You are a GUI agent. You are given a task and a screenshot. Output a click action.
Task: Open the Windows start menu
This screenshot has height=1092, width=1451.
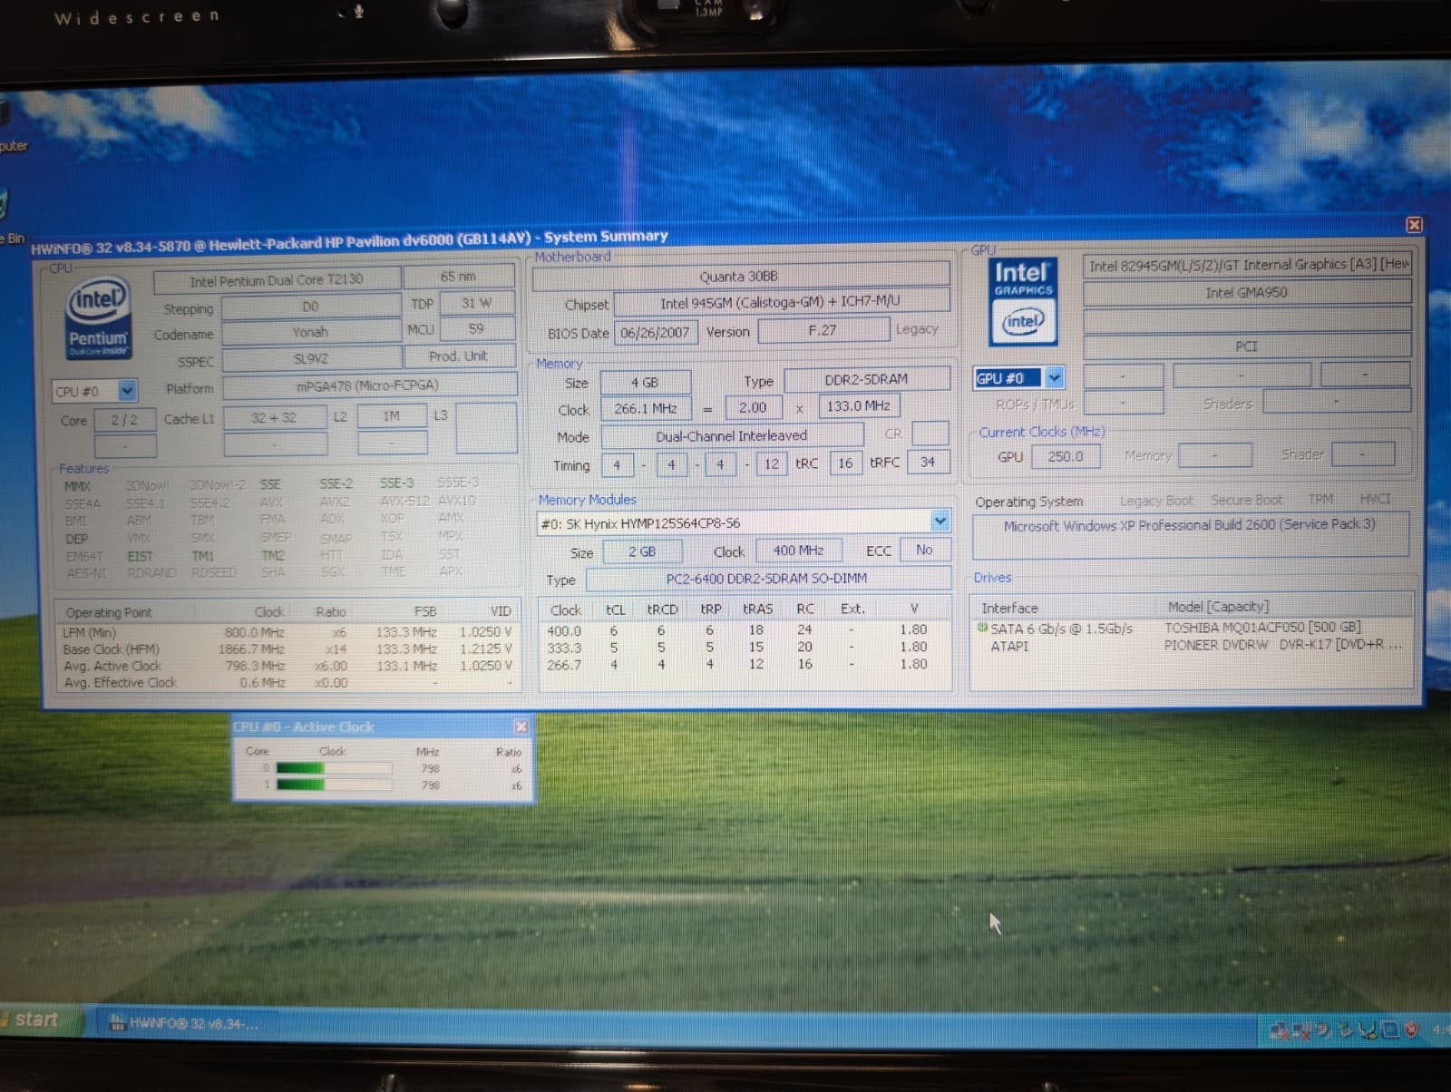(38, 1019)
